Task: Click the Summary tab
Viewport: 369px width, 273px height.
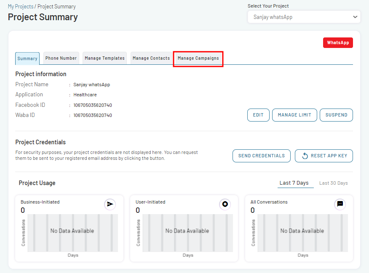Action: coord(27,58)
